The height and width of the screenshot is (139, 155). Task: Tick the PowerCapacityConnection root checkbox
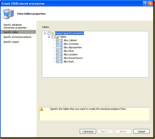pyautogui.click(x=49, y=33)
